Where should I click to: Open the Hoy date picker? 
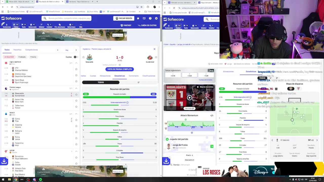(67, 50)
